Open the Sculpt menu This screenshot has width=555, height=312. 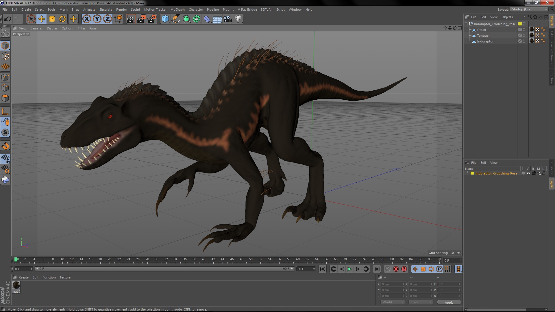[x=135, y=10]
